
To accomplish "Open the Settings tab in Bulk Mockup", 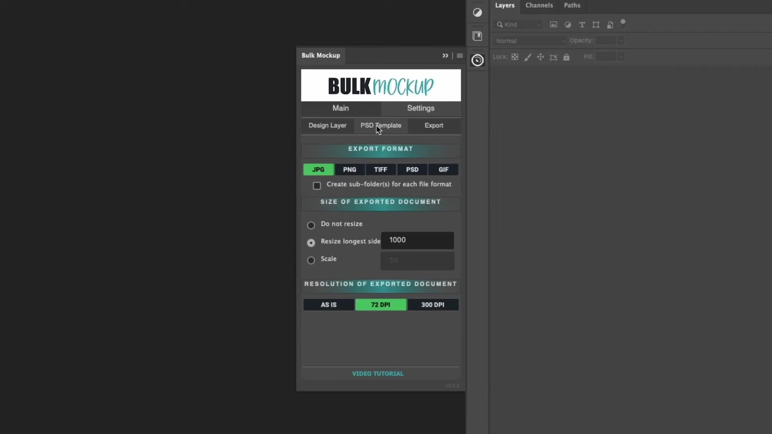I will point(420,108).
